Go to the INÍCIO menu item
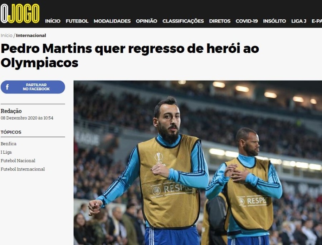322x245 pixels. click(x=53, y=21)
